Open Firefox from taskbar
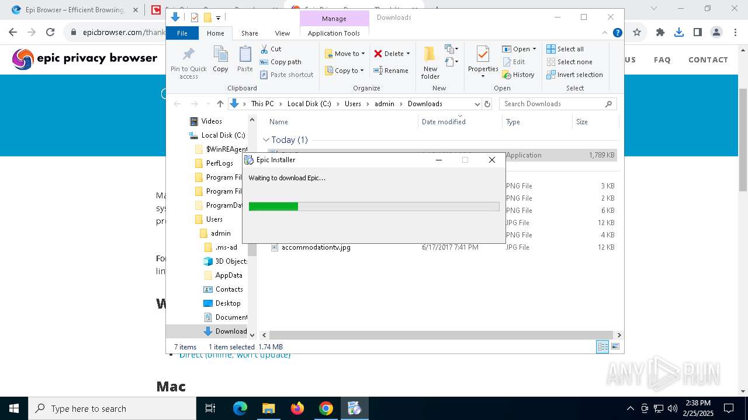 pos(297,408)
